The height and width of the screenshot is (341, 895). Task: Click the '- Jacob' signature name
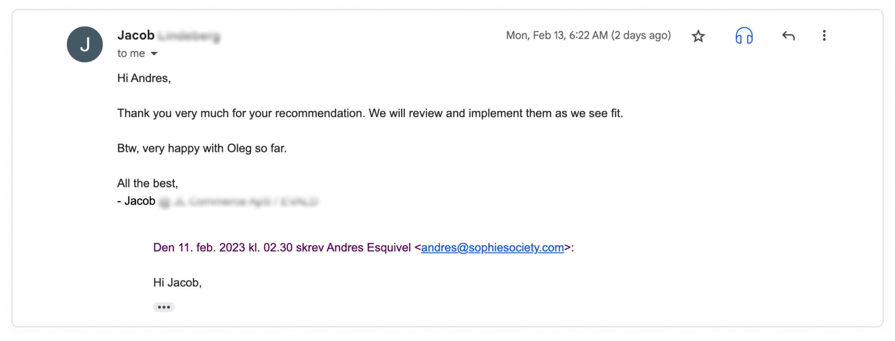[x=136, y=201]
